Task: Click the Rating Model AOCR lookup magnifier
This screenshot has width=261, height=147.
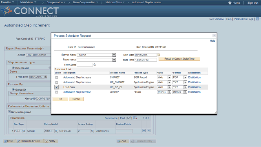Action: [x=56, y=131]
